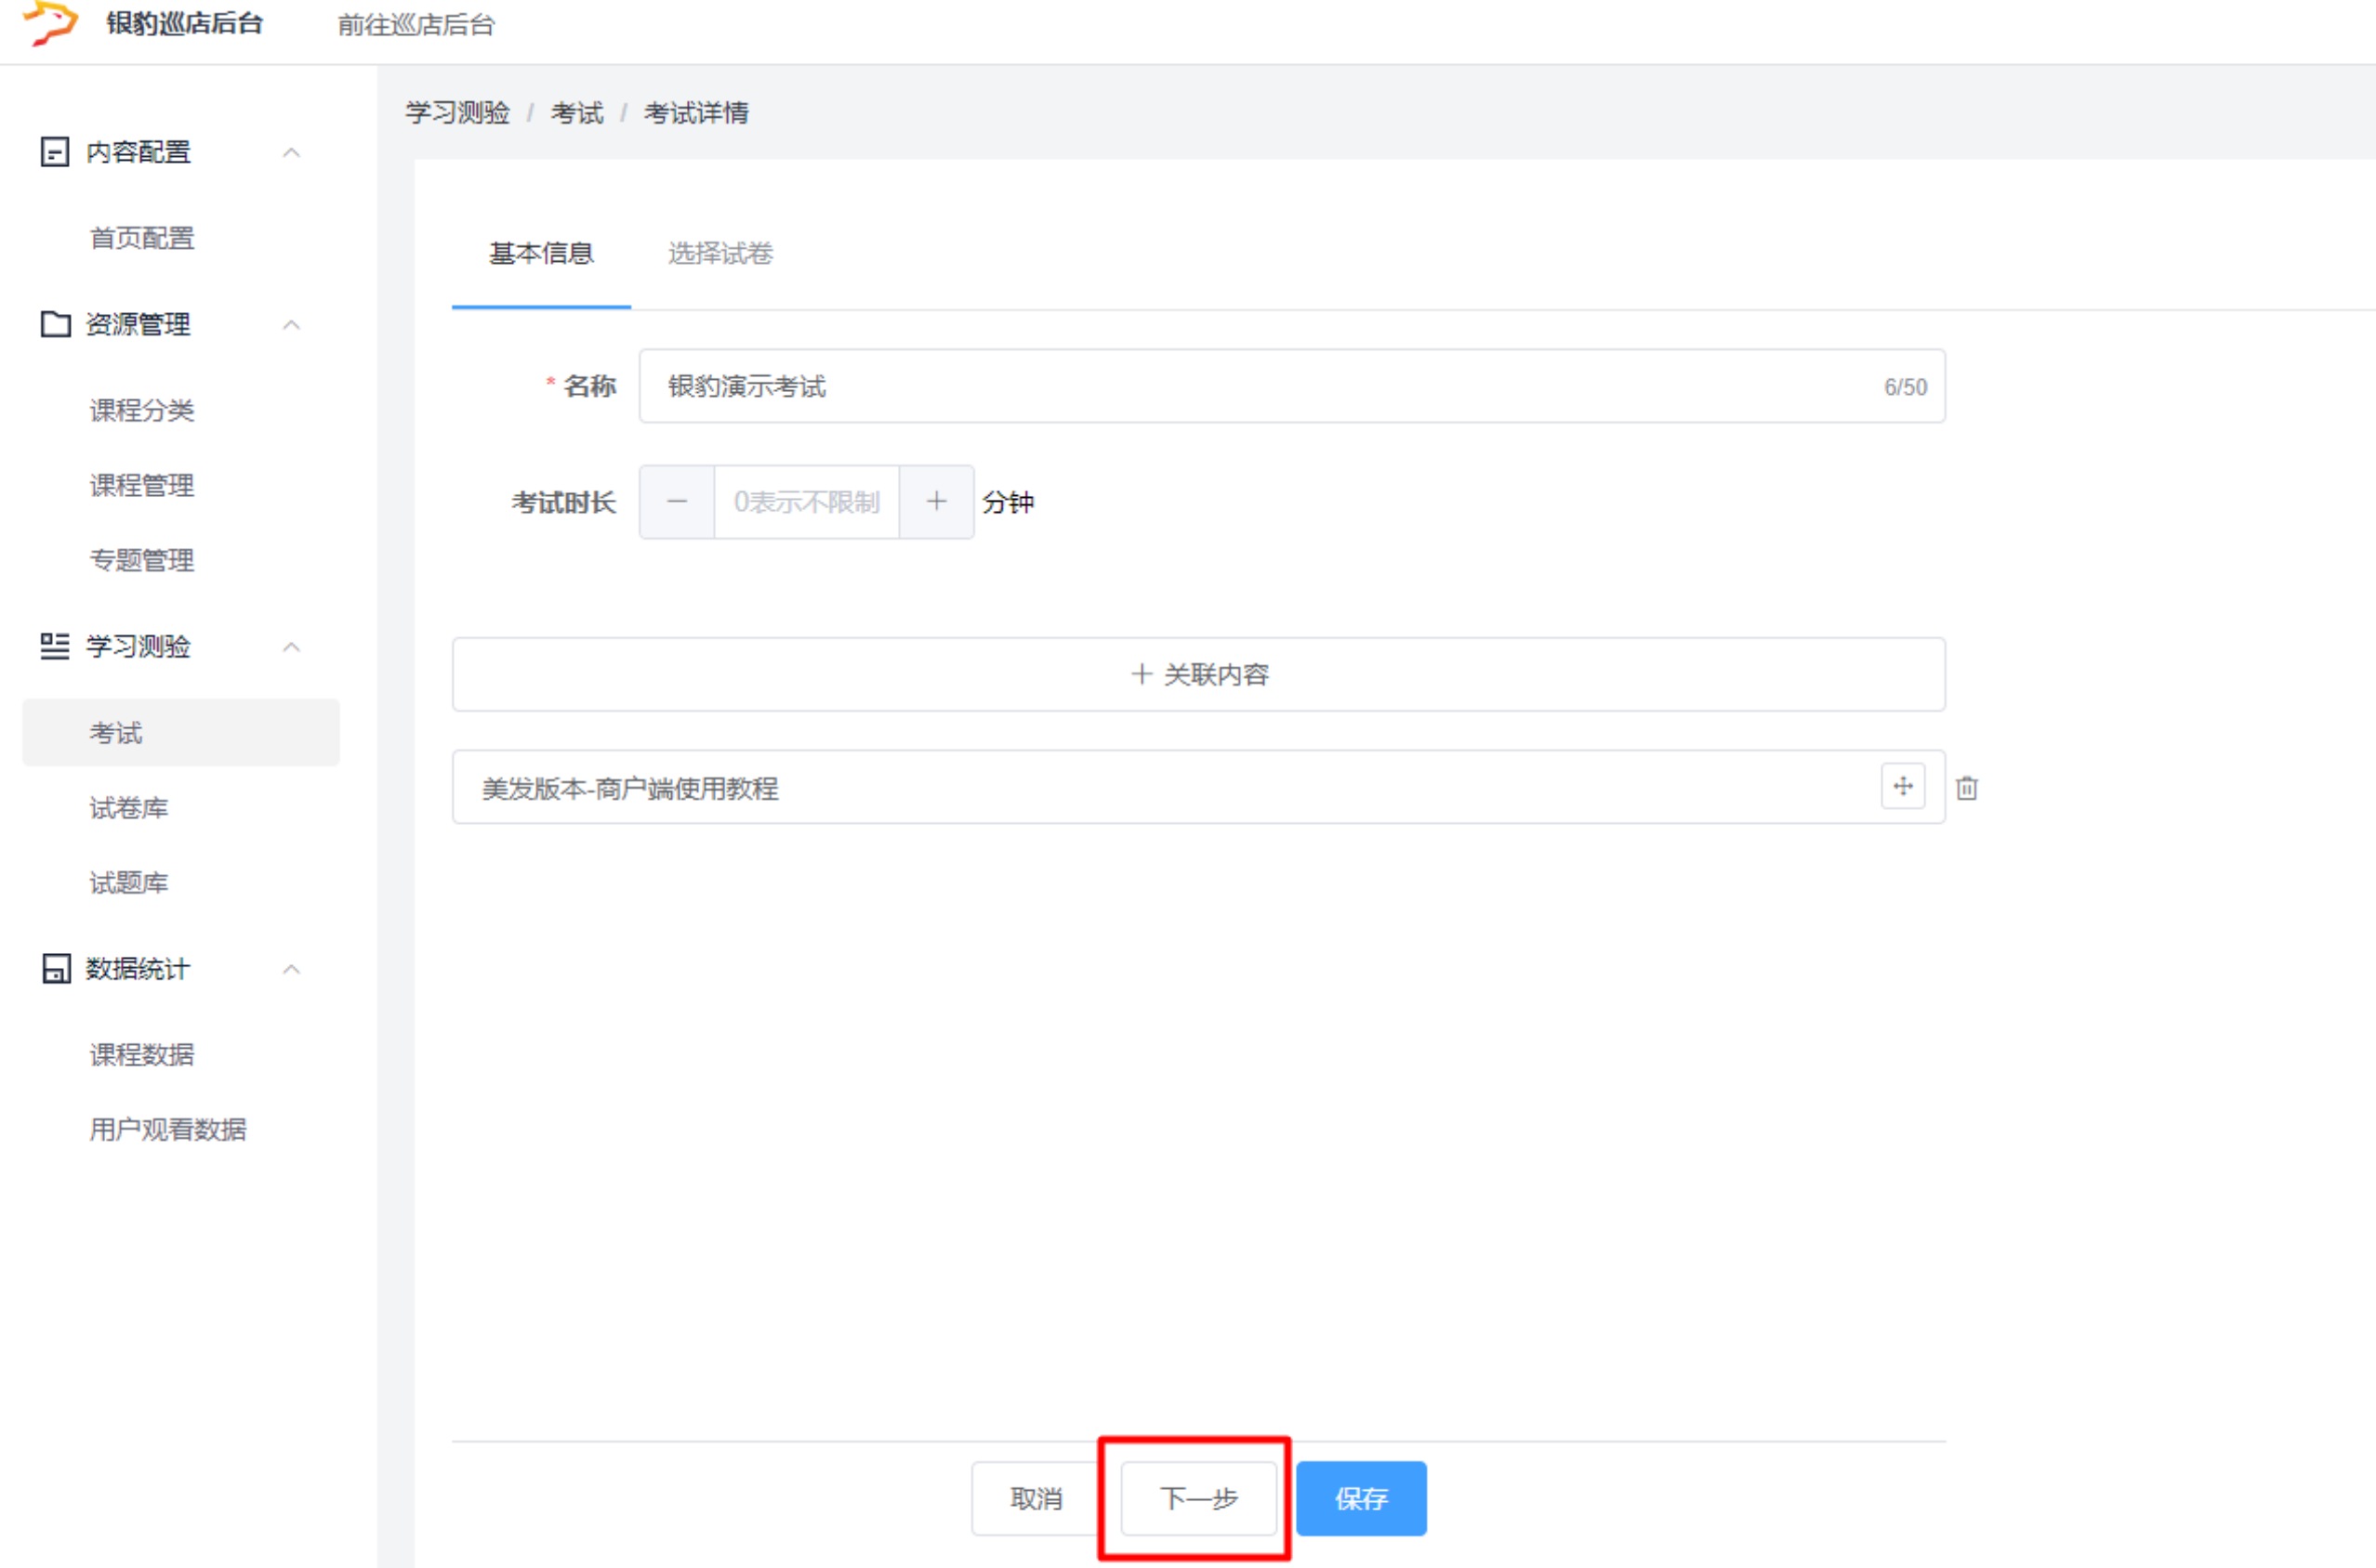Open the 前往巡店后台 link

416,24
